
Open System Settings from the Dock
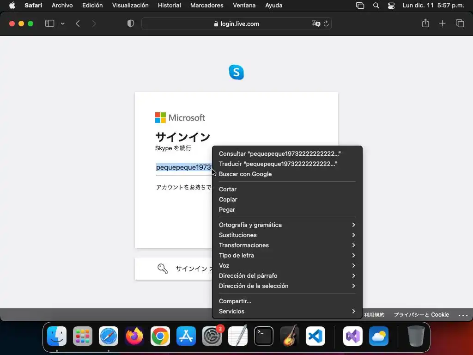pos(212,336)
